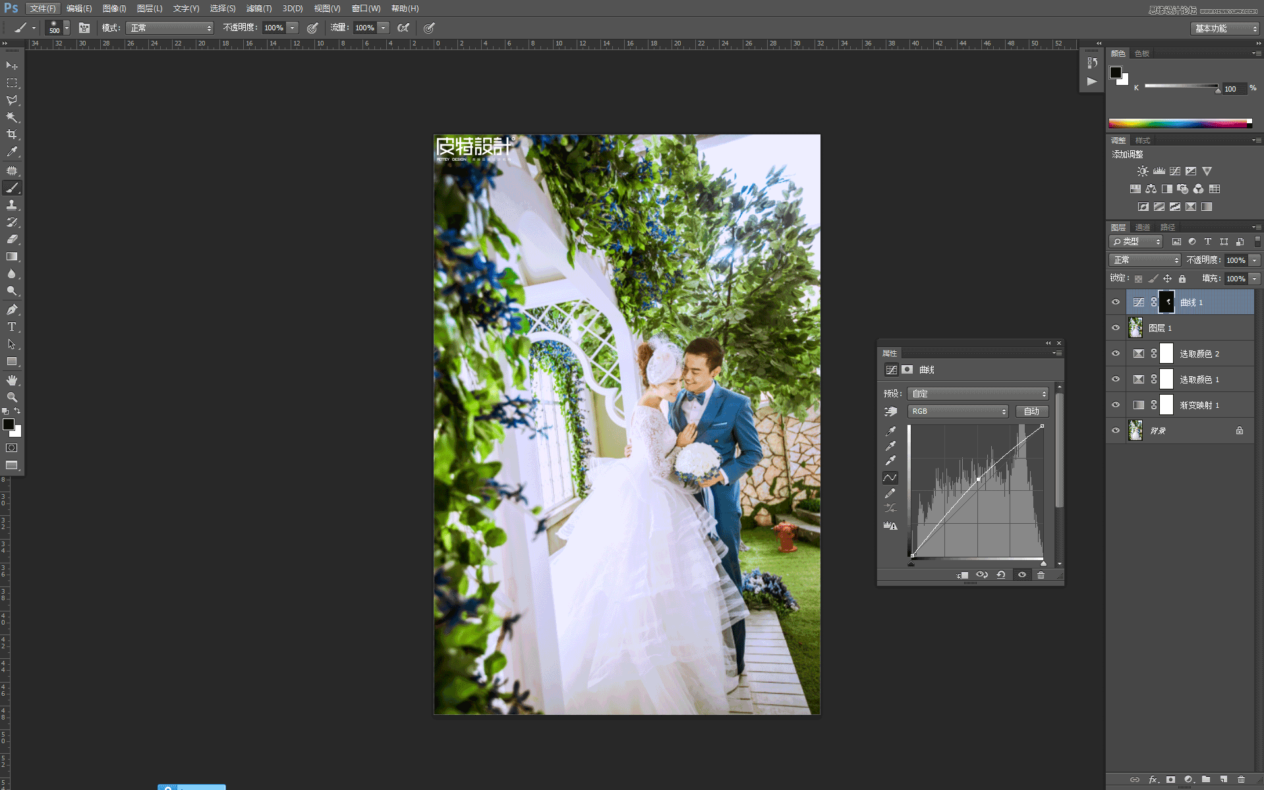Select the Zoom tool
This screenshot has width=1264, height=790.
point(12,397)
